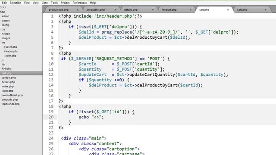Open header.php in the sidebar
Viewport: 276px width, 155px height.
(x=11, y=51)
